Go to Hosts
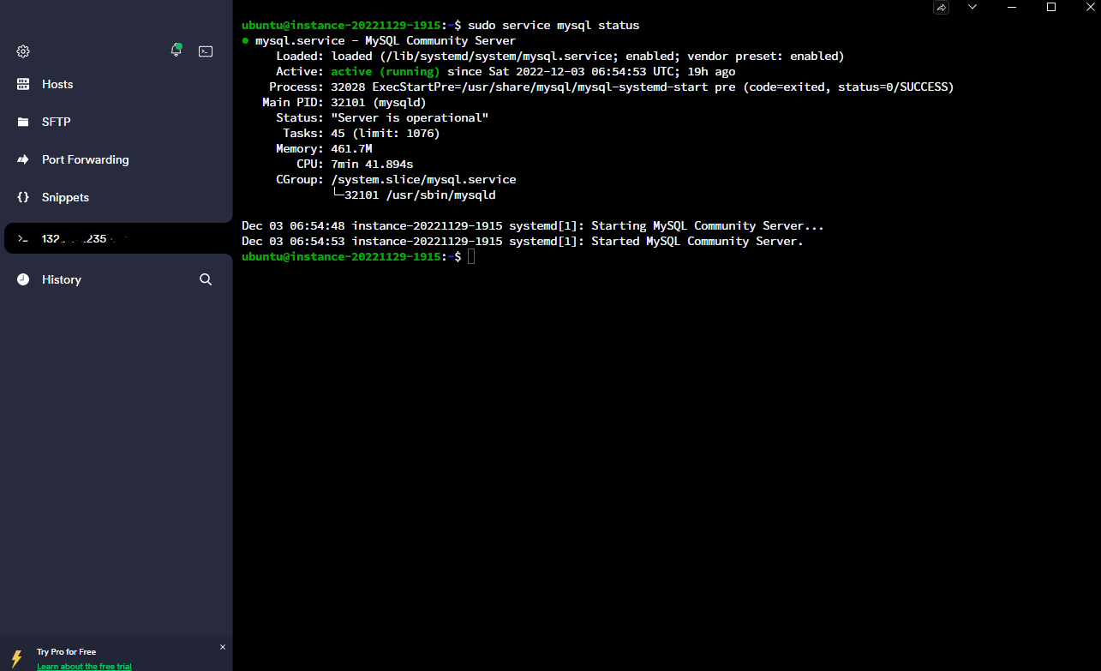Viewport: 1101px width, 671px height. 57,84
